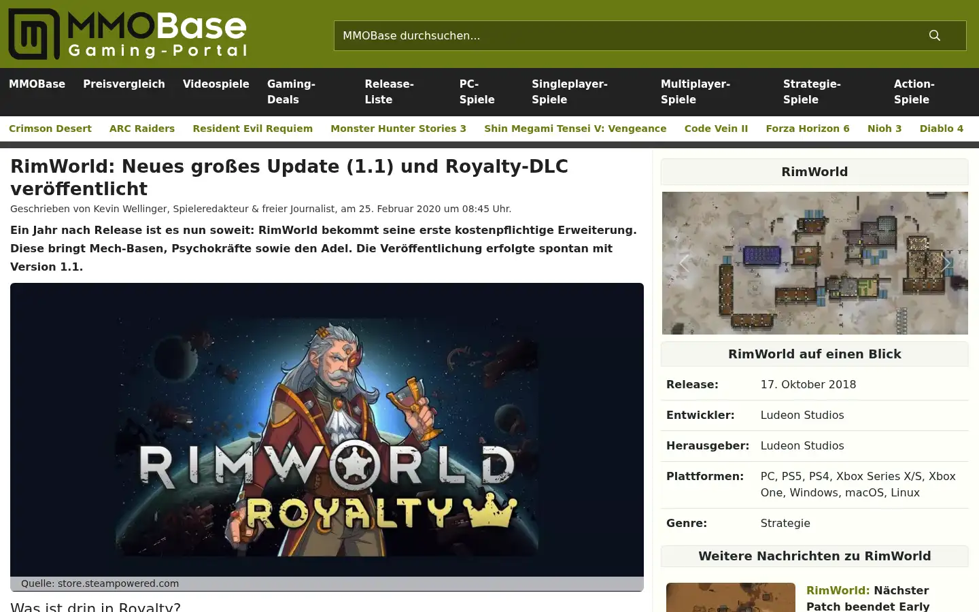Click the caption 'Quelle: store.steampowered.com'

coord(100,583)
